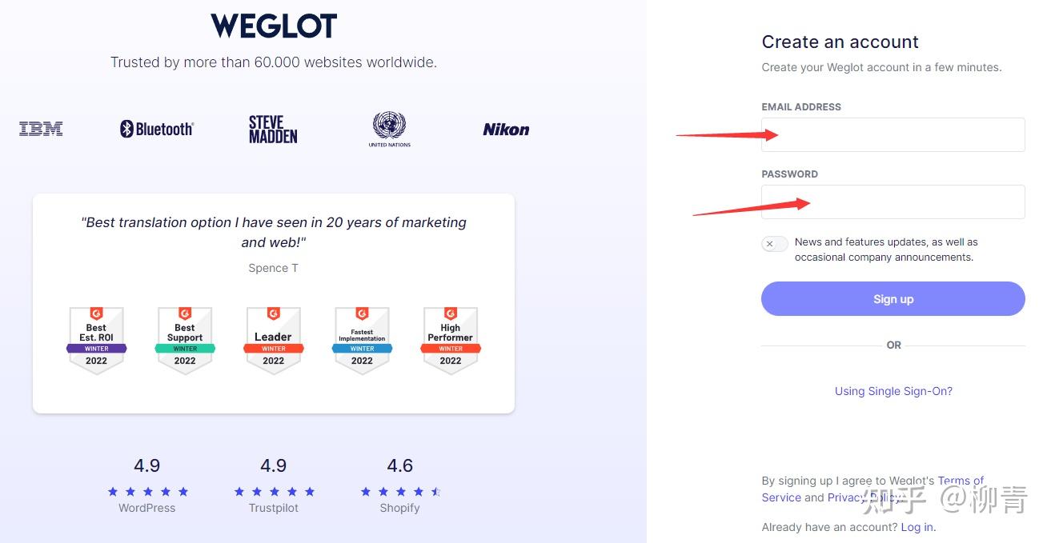Click Log in for existing accounts
1055x543 pixels.
pyautogui.click(x=917, y=527)
